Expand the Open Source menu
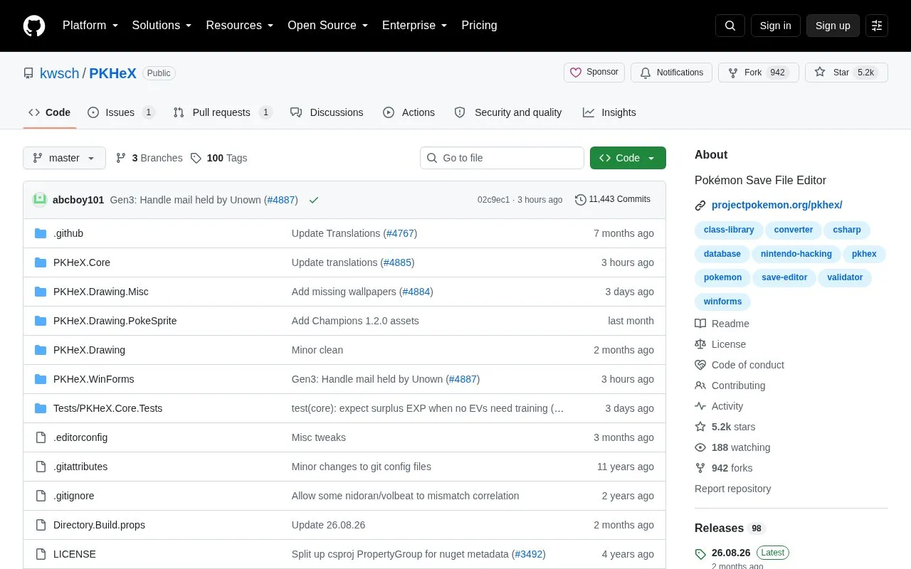 coord(328,26)
